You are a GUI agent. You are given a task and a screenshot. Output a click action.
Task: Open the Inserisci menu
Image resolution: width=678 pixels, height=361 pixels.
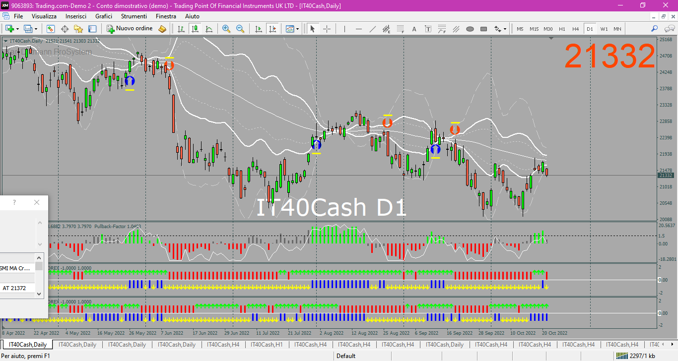tap(76, 16)
